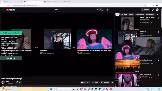This screenshot has height=91, width=162.
Task: Open the account avatar menu
Action: coord(157,10)
